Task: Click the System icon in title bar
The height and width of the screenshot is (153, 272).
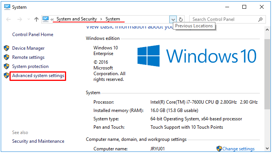Action: (x=6, y=7)
